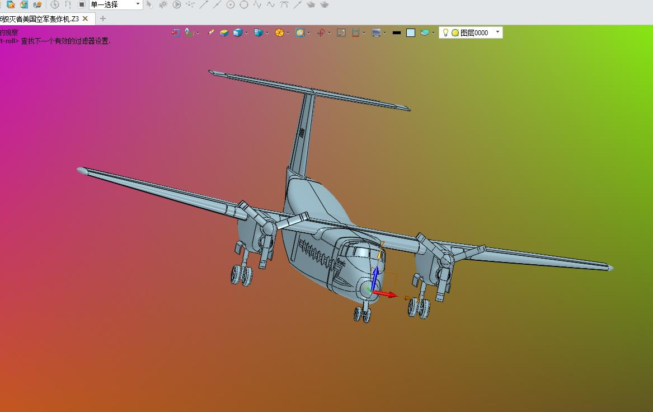Click the orange-blue parts icon in top toolbar
Image resolution: width=653 pixels, height=412 pixels.
point(37,4)
